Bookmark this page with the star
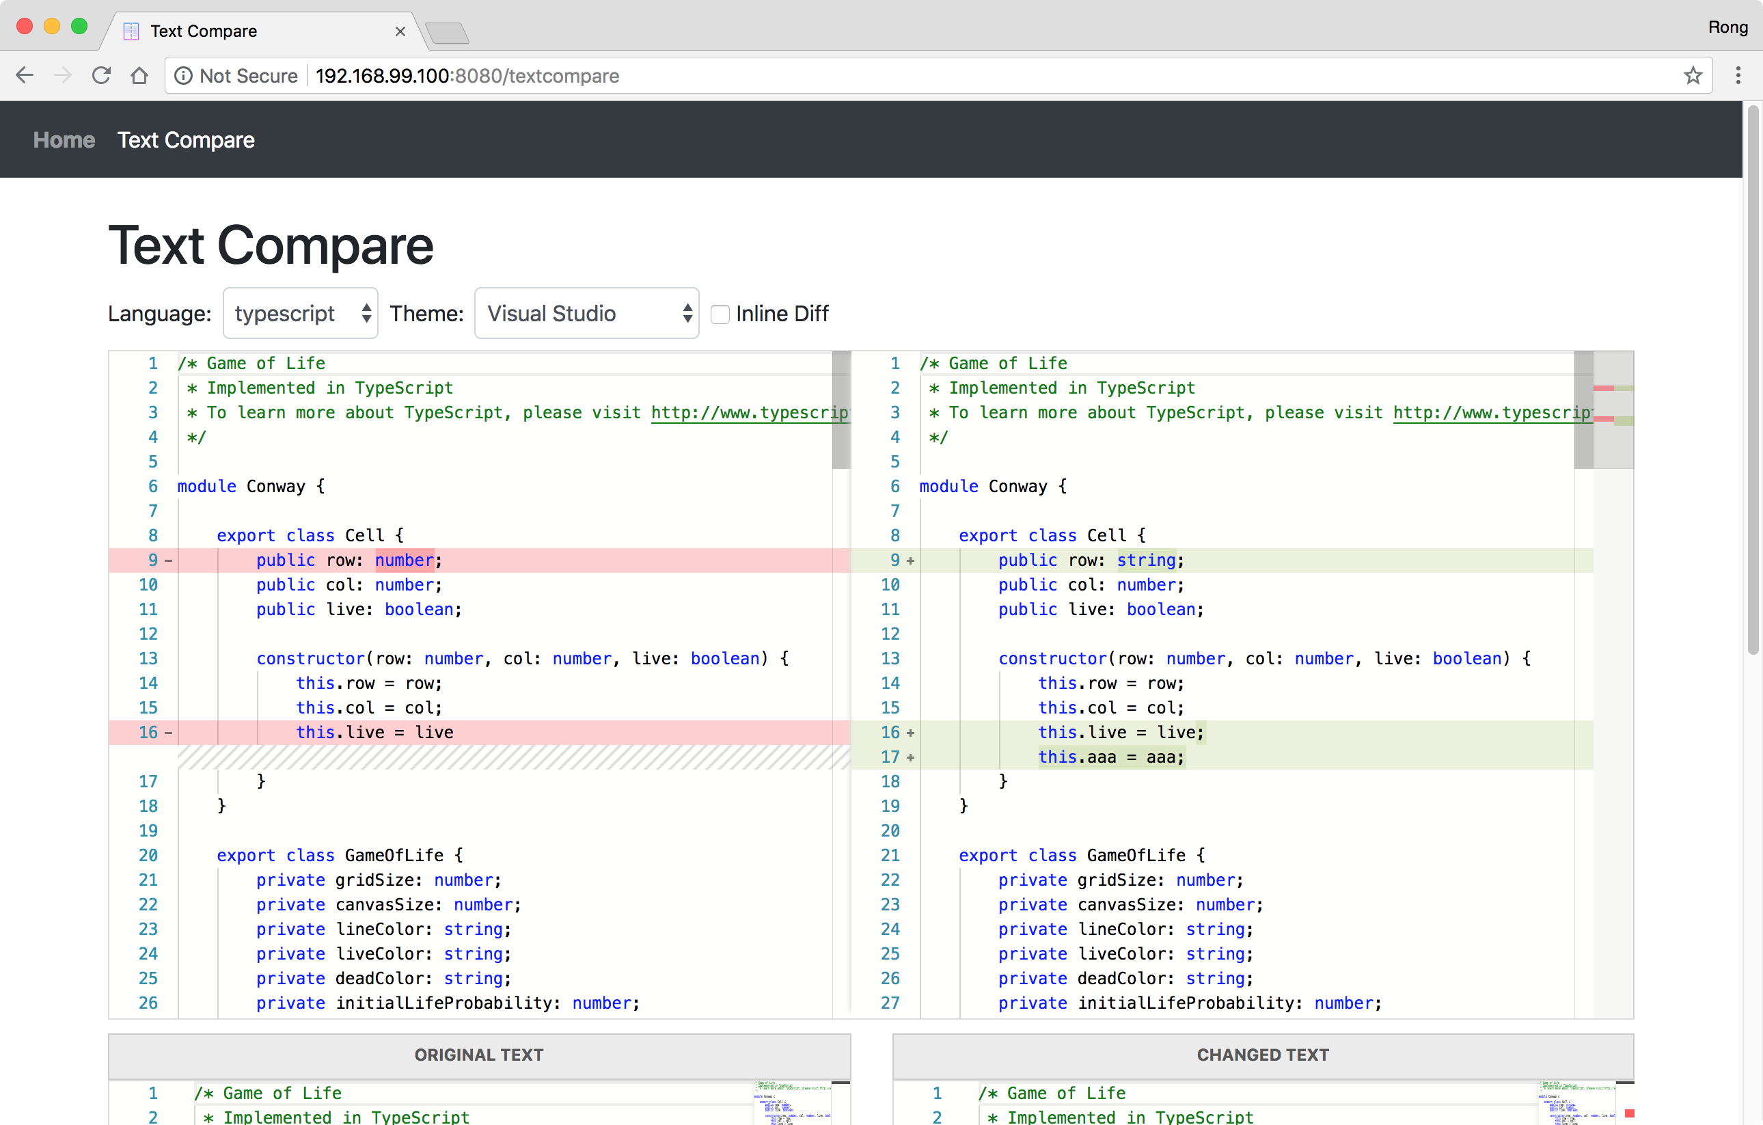The width and height of the screenshot is (1763, 1125). click(1693, 75)
